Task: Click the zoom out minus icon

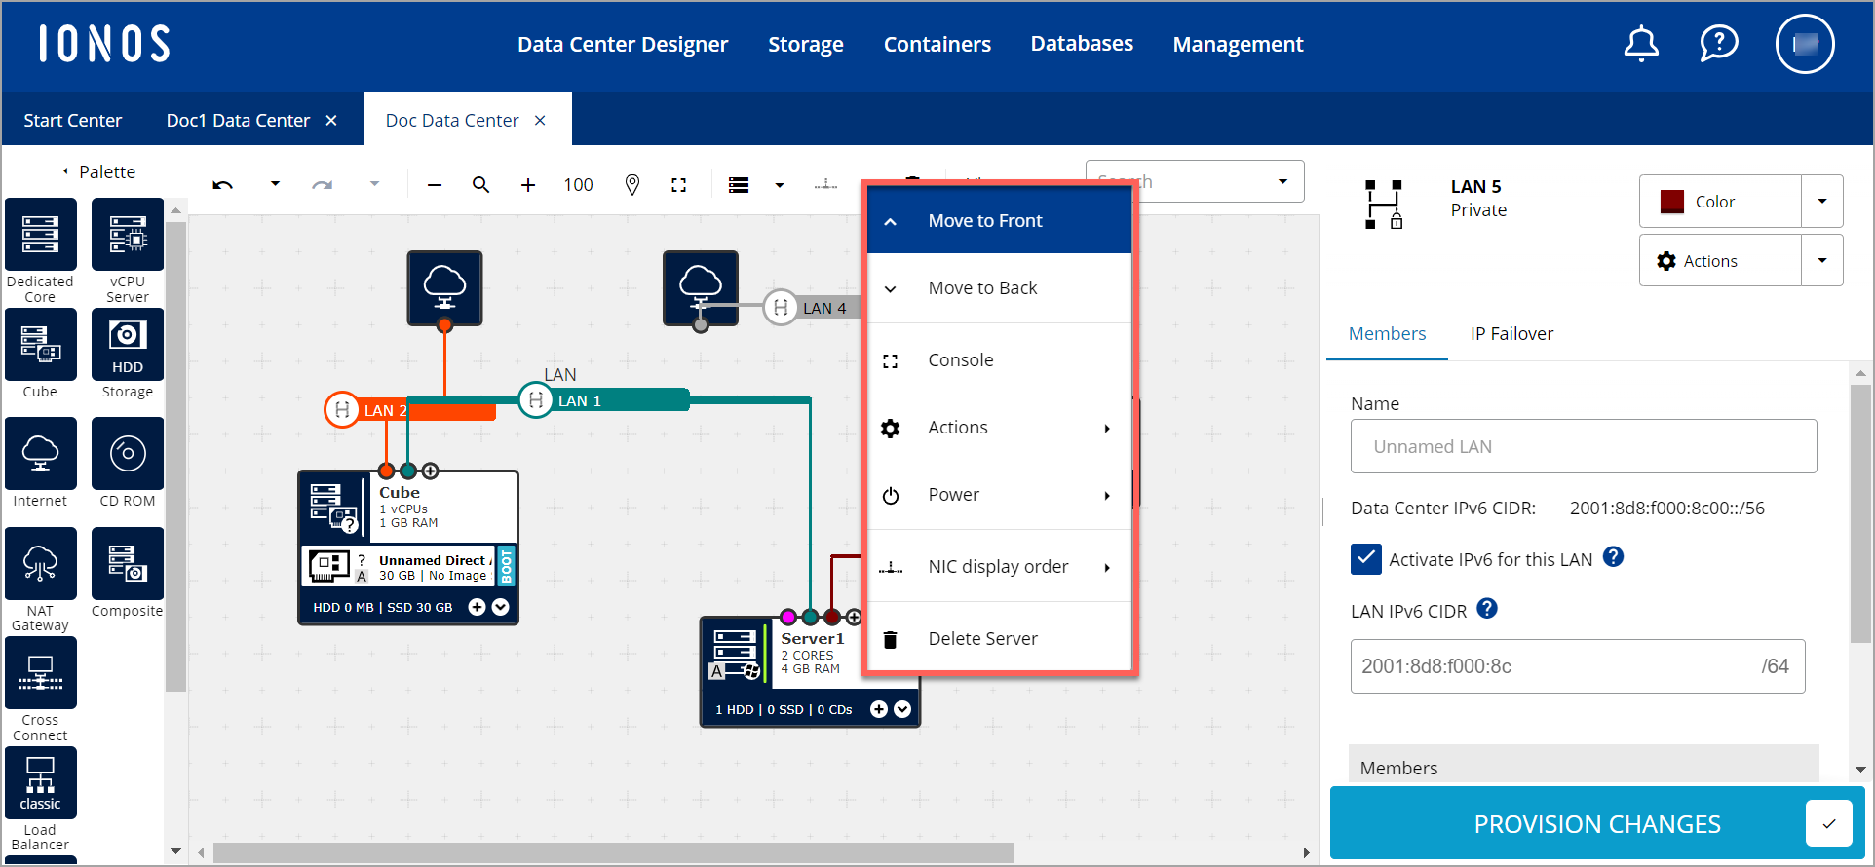Action: click(x=435, y=184)
